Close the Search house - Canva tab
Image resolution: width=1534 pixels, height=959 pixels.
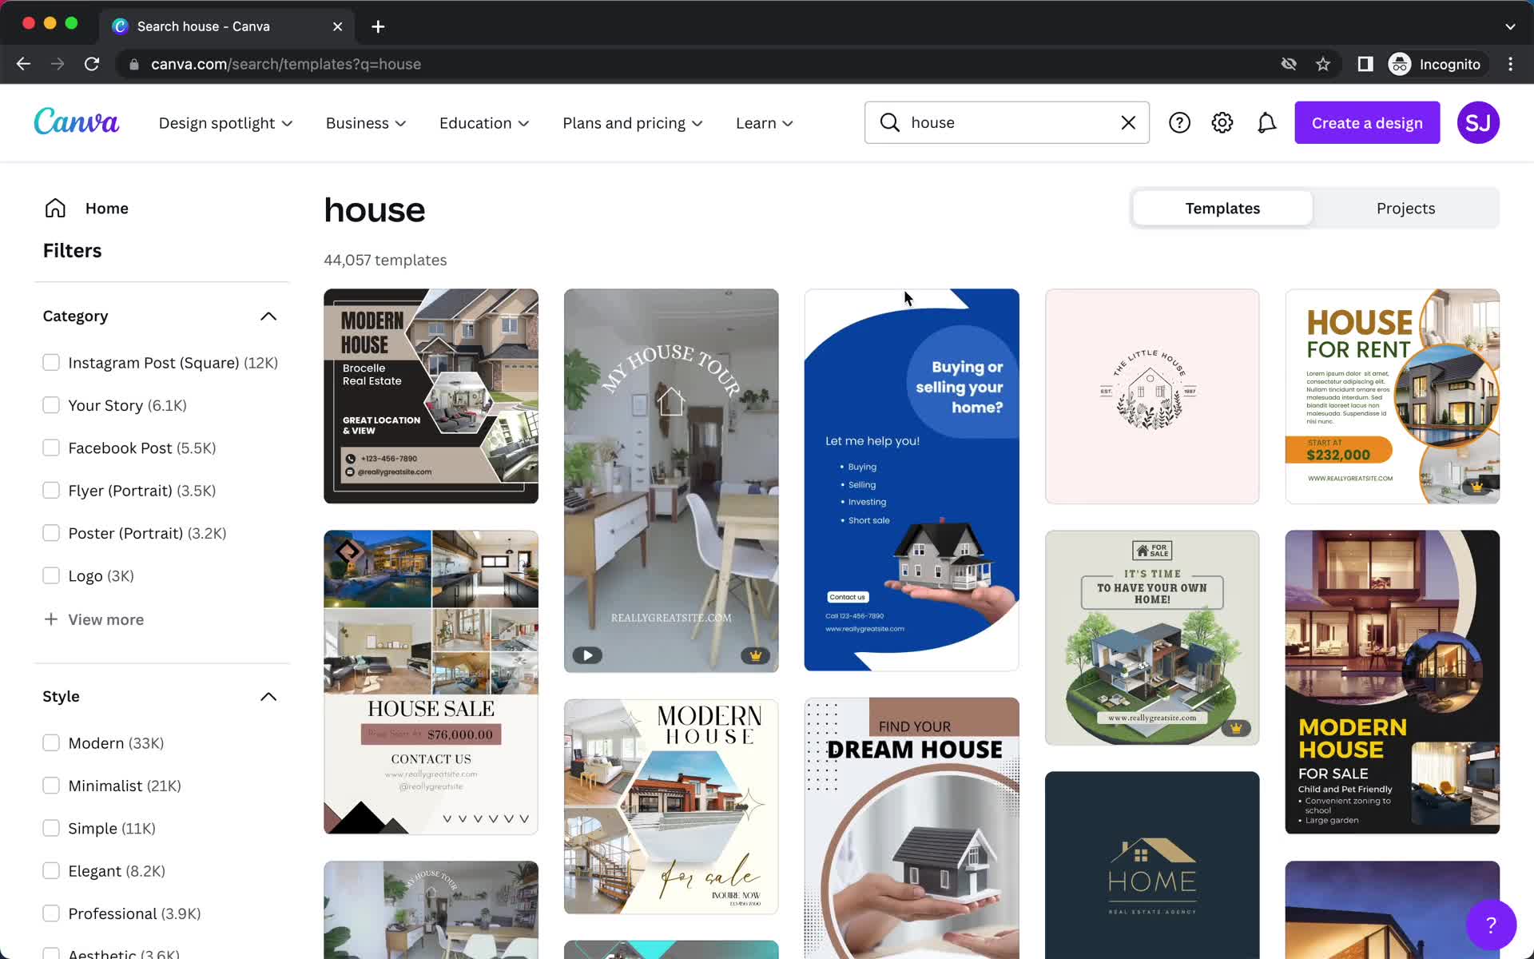(337, 26)
